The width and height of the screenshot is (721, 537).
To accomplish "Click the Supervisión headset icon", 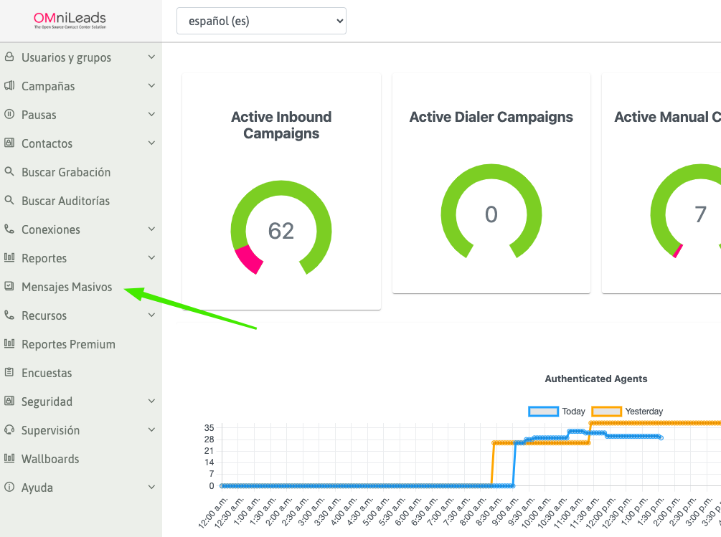I will (9, 430).
